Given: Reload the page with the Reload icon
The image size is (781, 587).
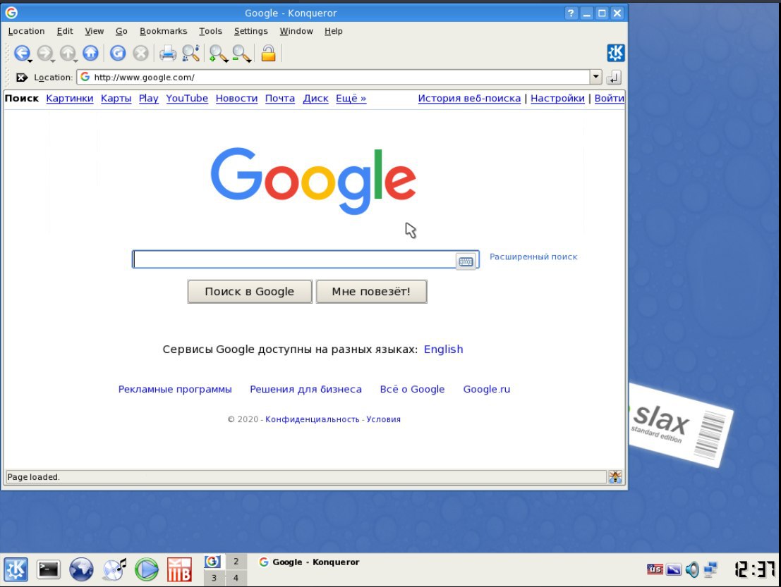Looking at the screenshot, I should pos(118,52).
